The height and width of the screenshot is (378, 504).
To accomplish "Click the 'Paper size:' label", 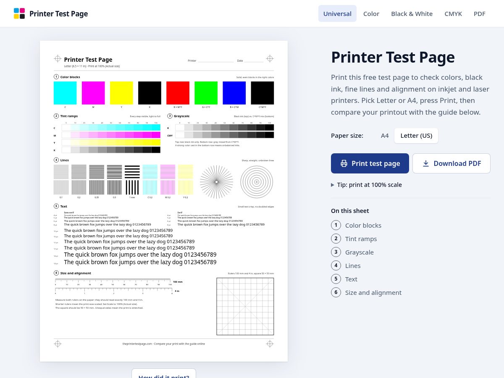I will pyautogui.click(x=347, y=136).
